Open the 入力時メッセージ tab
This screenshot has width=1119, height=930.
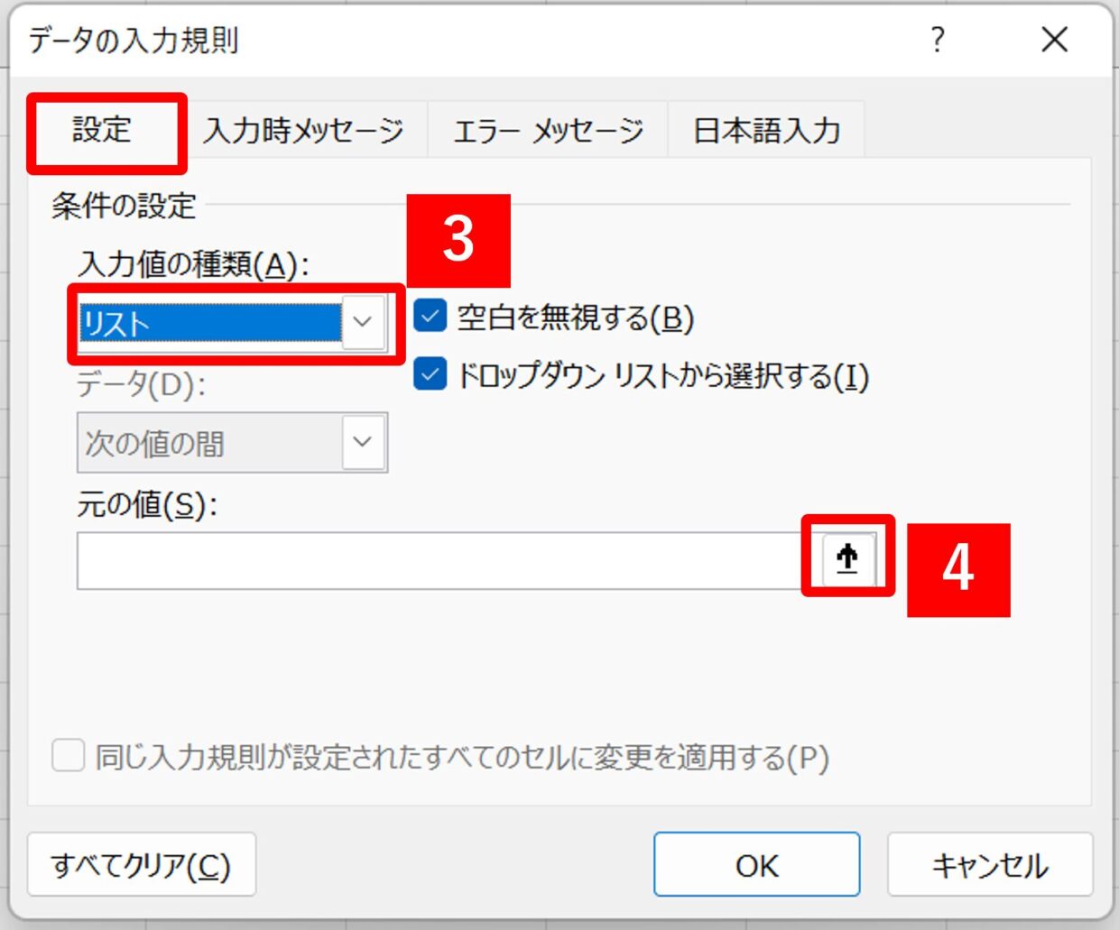click(303, 131)
